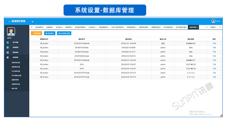
Task: Switch to the 状态监控 tab
Action: coord(58,27)
